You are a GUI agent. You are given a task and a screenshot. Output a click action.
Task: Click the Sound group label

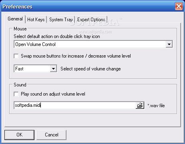click(20, 85)
